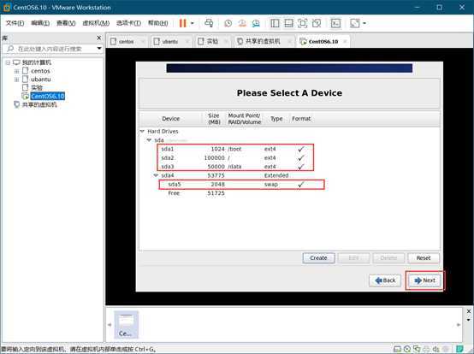Click the green message log status icon
The width and height of the screenshot is (474, 354).
coord(459,349)
